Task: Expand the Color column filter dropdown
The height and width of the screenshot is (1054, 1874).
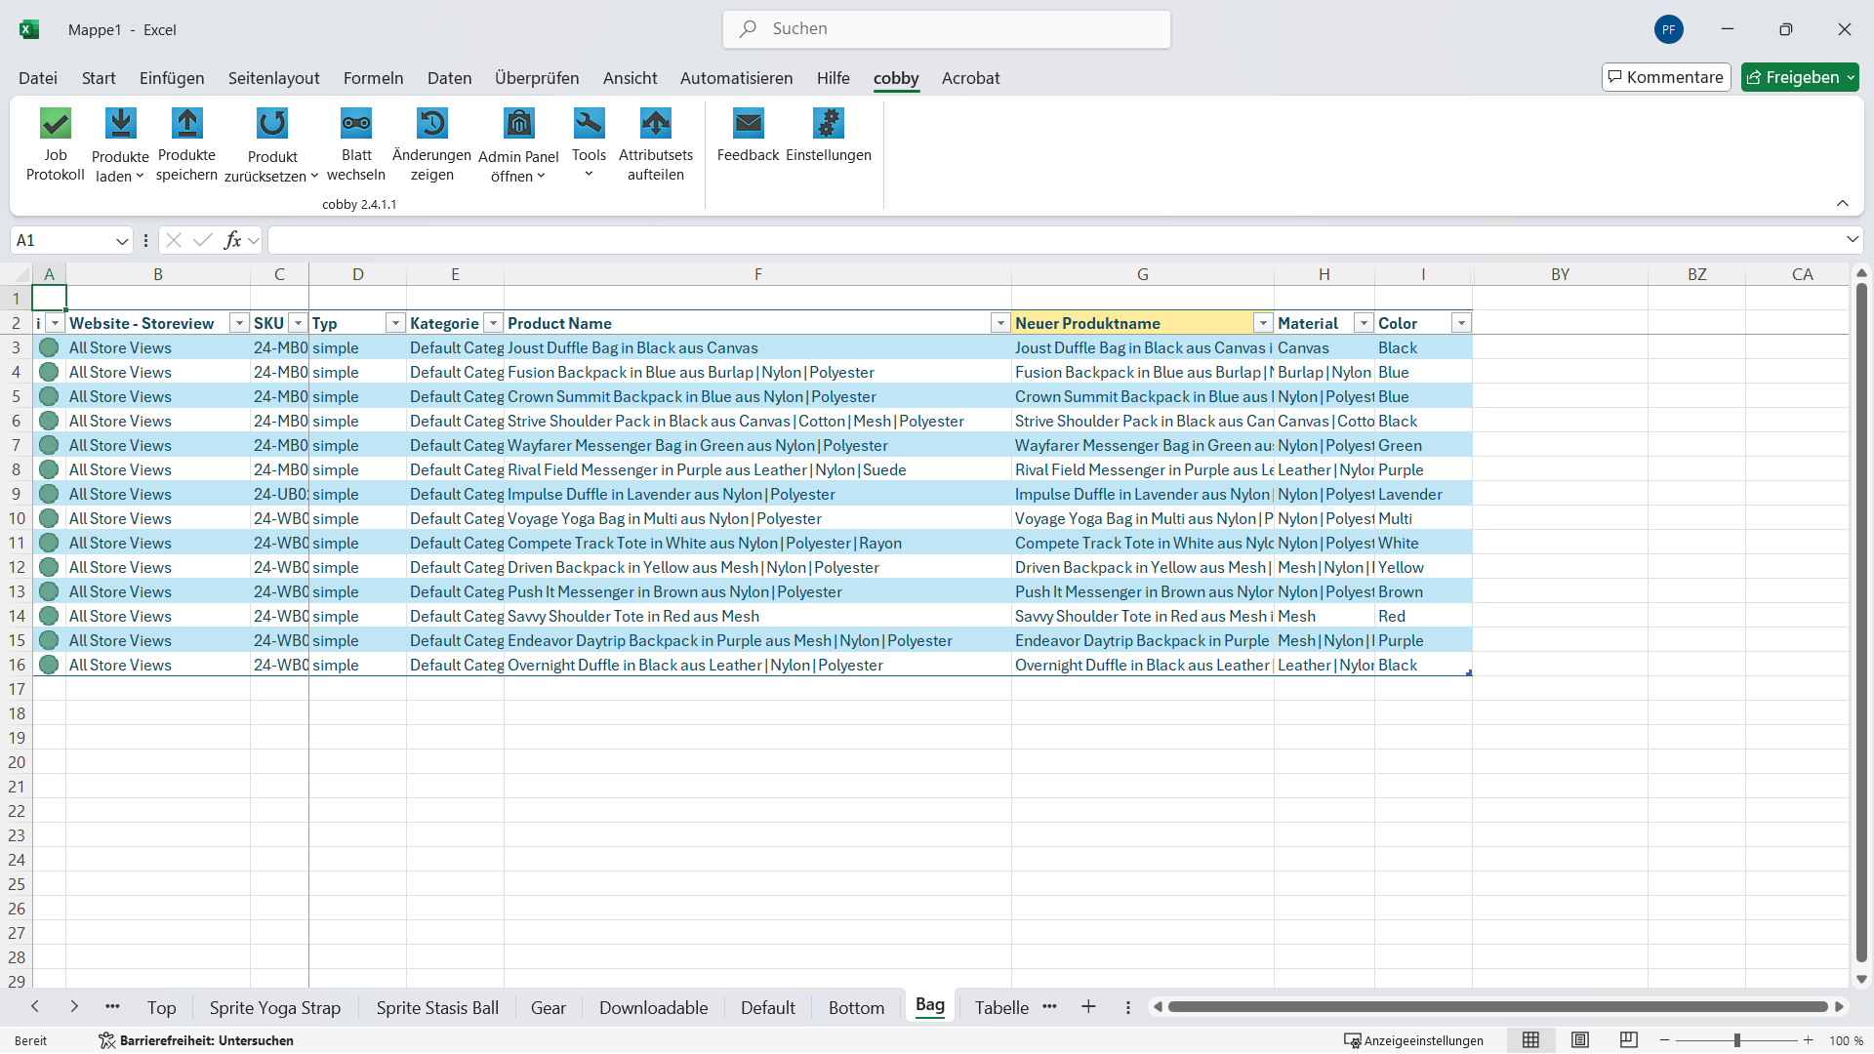Action: coord(1460,323)
